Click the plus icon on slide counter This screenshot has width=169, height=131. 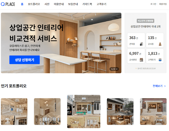click(x=117, y=69)
